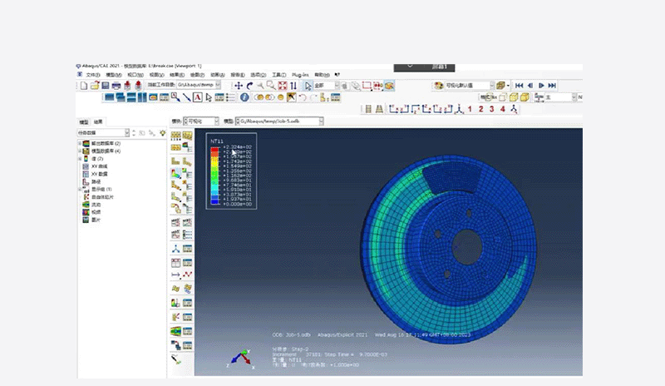Select the Pan view tool
This screenshot has height=386, width=665.
pyautogui.click(x=239, y=86)
